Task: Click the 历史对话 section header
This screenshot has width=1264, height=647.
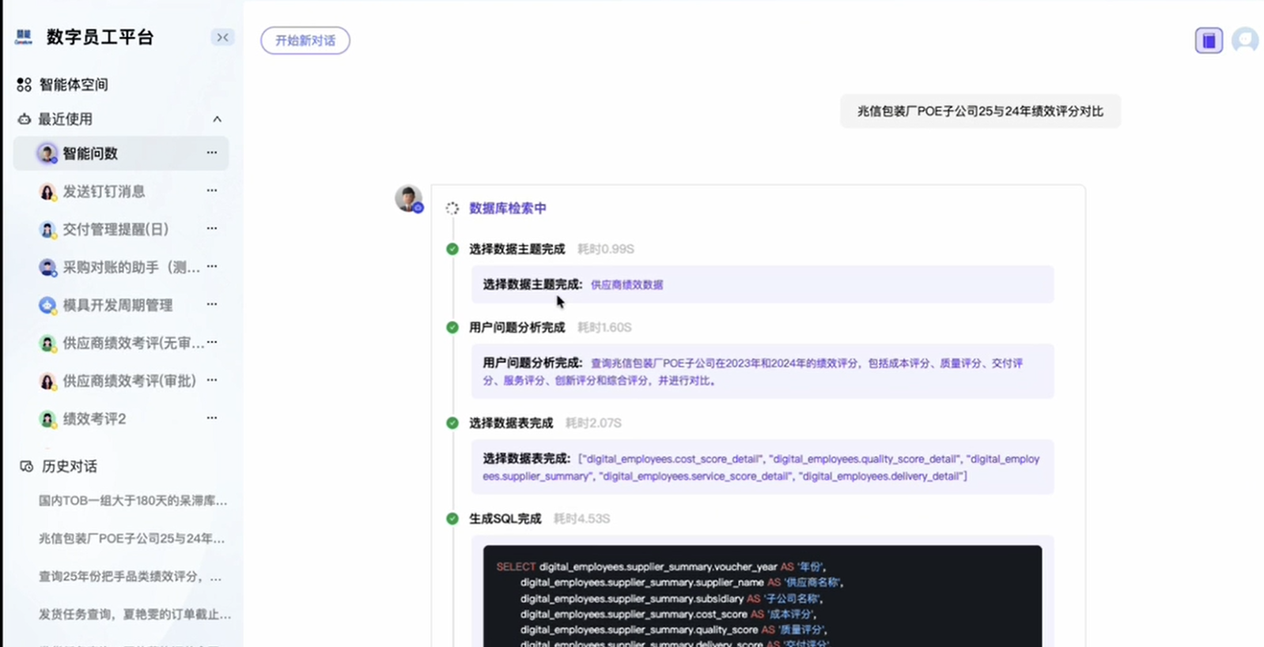Action: (x=69, y=467)
